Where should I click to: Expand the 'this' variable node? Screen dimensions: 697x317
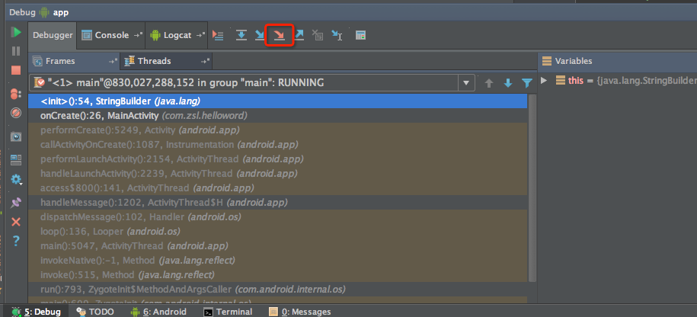coord(543,81)
